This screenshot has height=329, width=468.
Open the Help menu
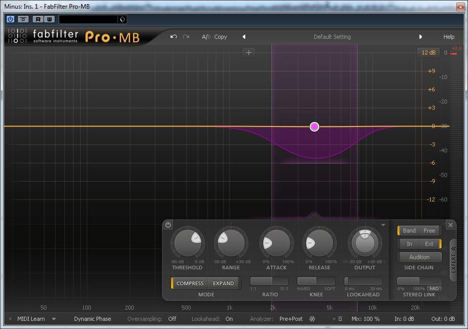[x=449, y=37]
